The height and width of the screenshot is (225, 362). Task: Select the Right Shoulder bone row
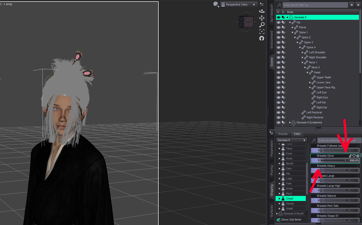[x=318, y=57]
